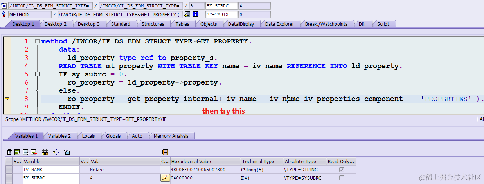This screenshot has width=484, height=184.
Task: Click the SY-TABIX field in the header
Action: click(x=221, y=14)
